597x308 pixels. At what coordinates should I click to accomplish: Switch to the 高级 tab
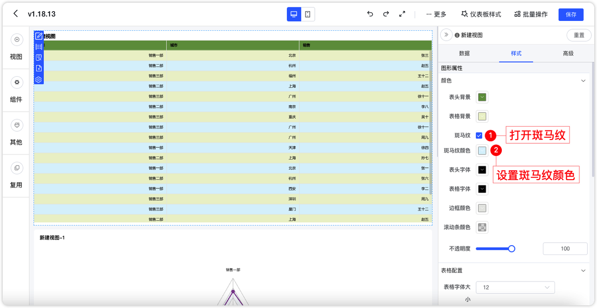point(568,54)
